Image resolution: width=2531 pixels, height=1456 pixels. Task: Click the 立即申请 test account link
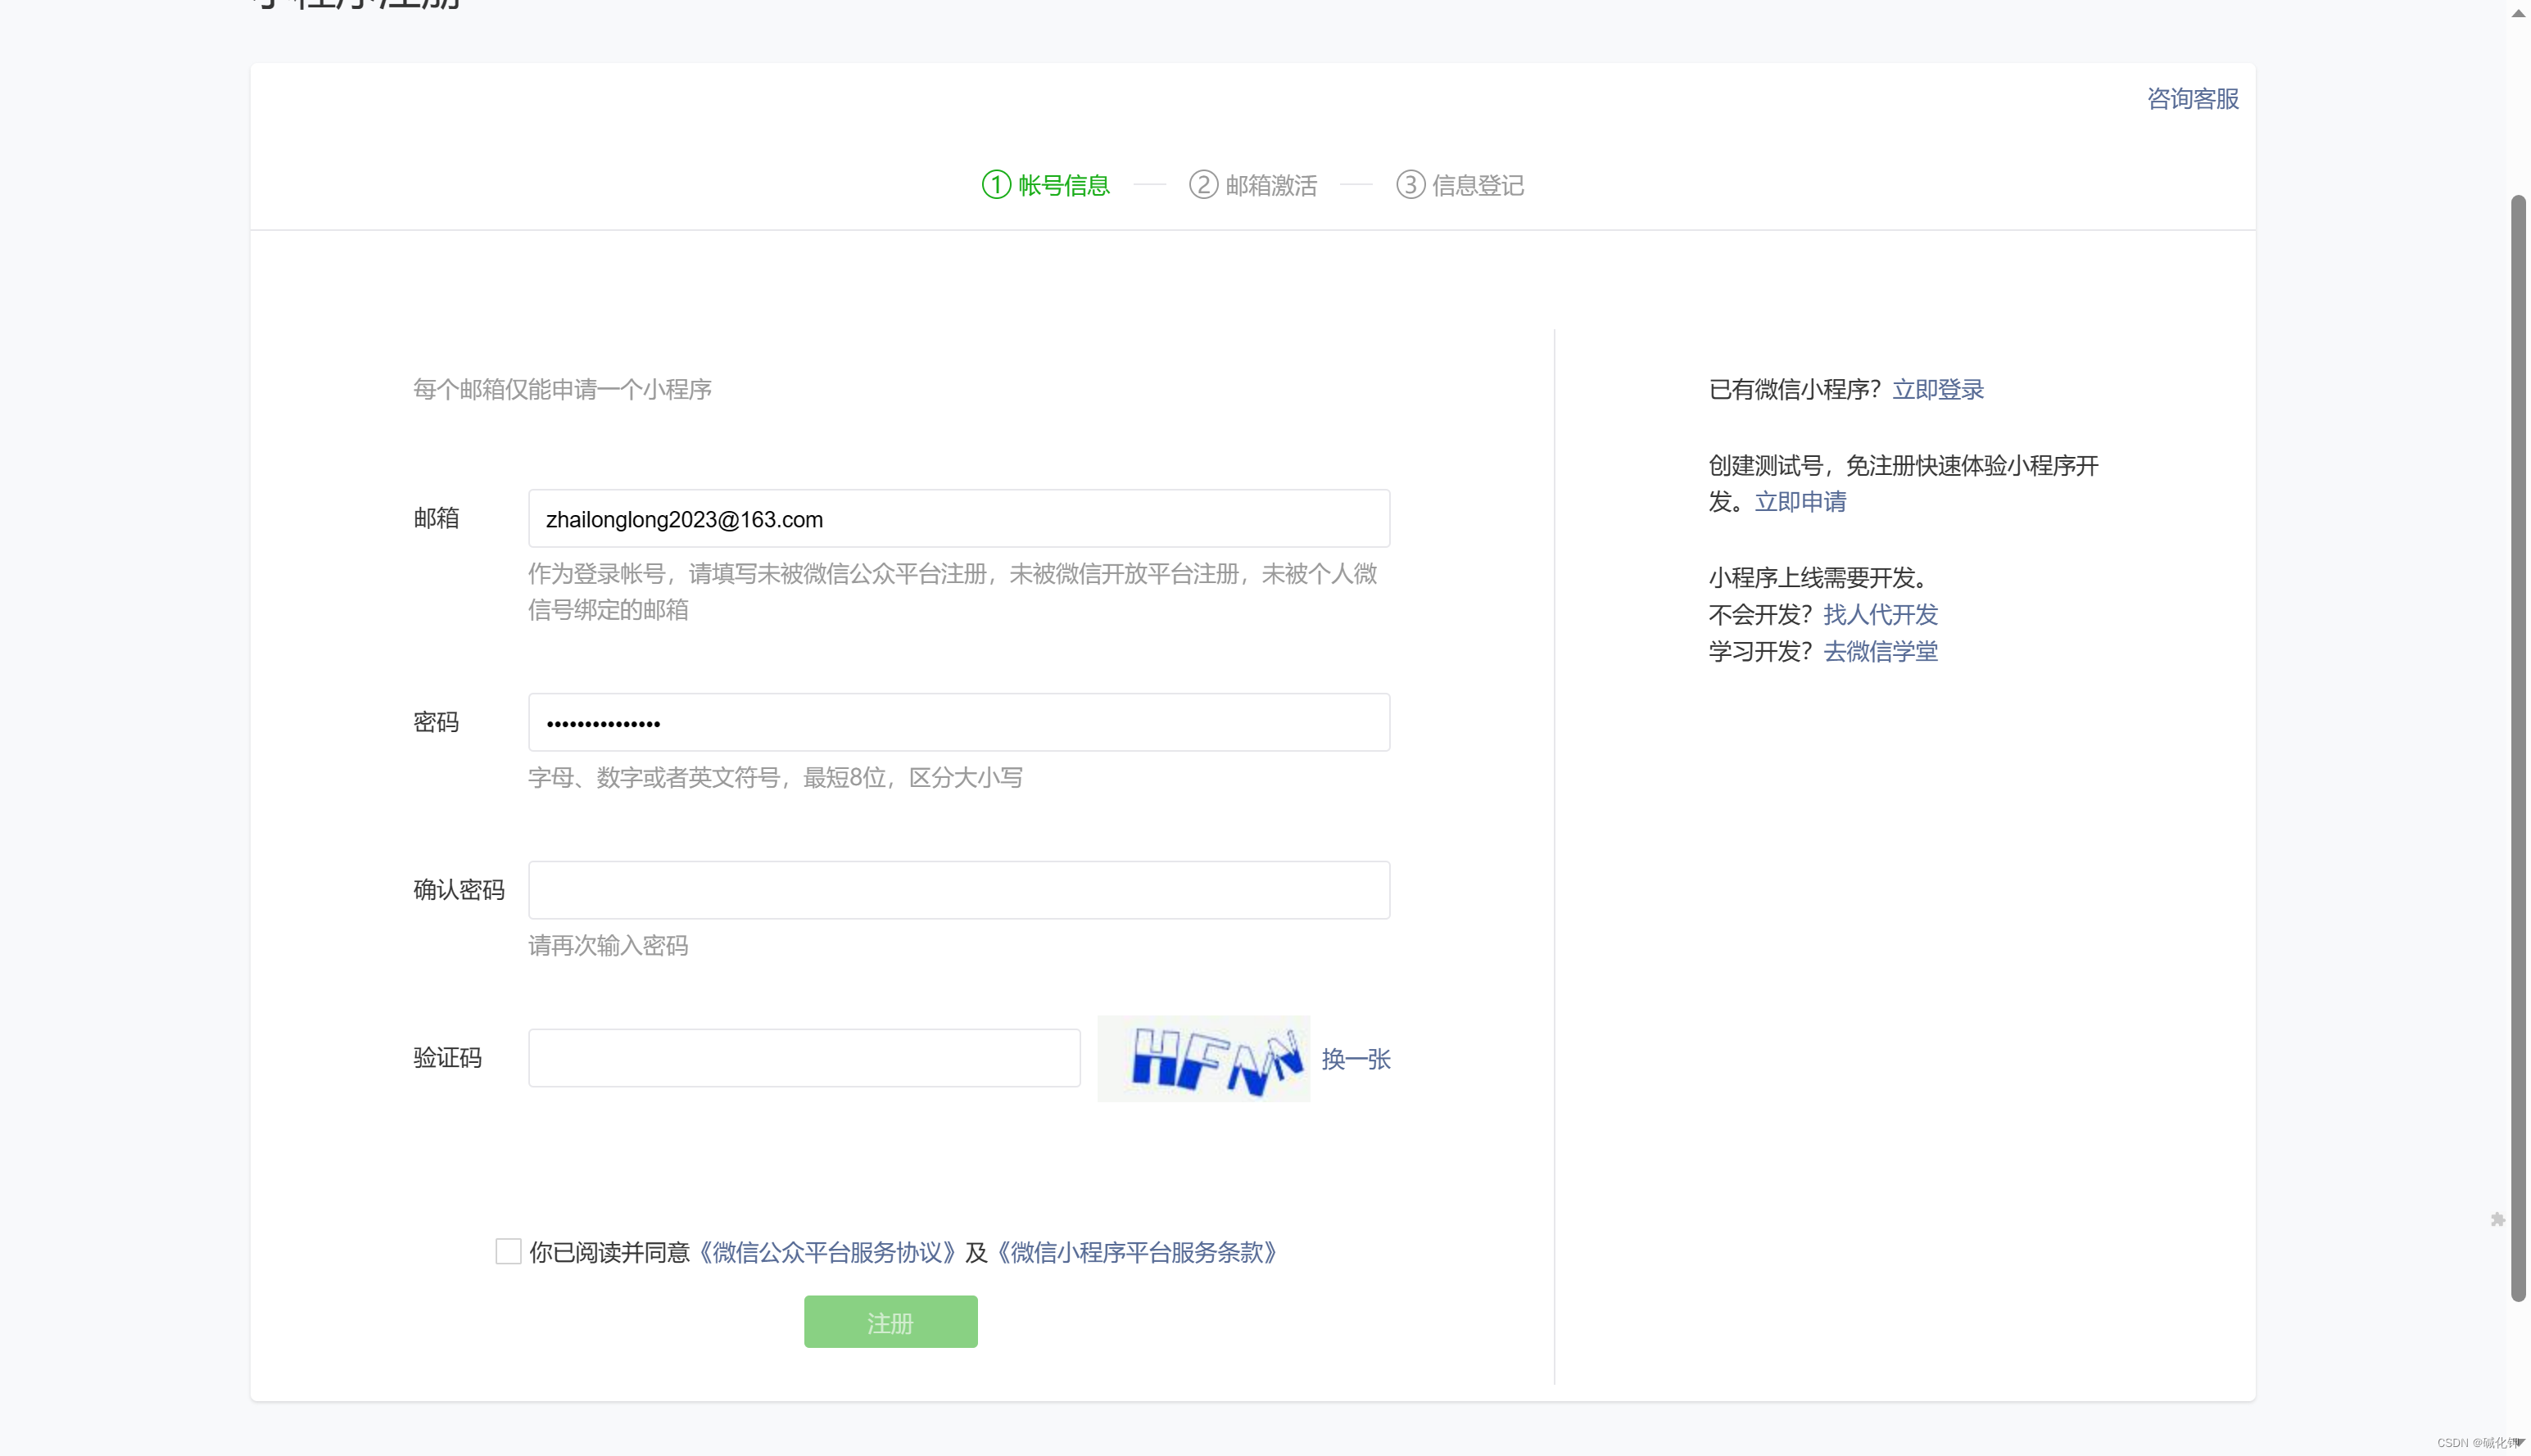[1800, 502]
